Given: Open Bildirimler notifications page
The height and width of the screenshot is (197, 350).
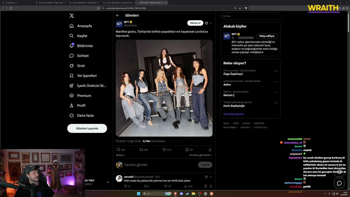Looking at the screenshot, I should click(81, 46).
